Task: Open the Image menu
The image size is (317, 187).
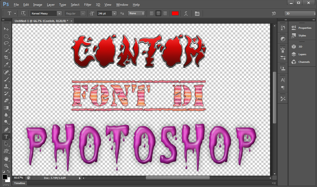Action: (37, 4)
